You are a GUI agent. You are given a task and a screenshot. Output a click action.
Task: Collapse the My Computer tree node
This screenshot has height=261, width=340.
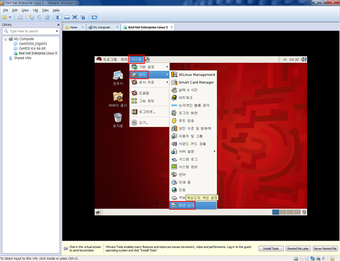pos(6,39)
